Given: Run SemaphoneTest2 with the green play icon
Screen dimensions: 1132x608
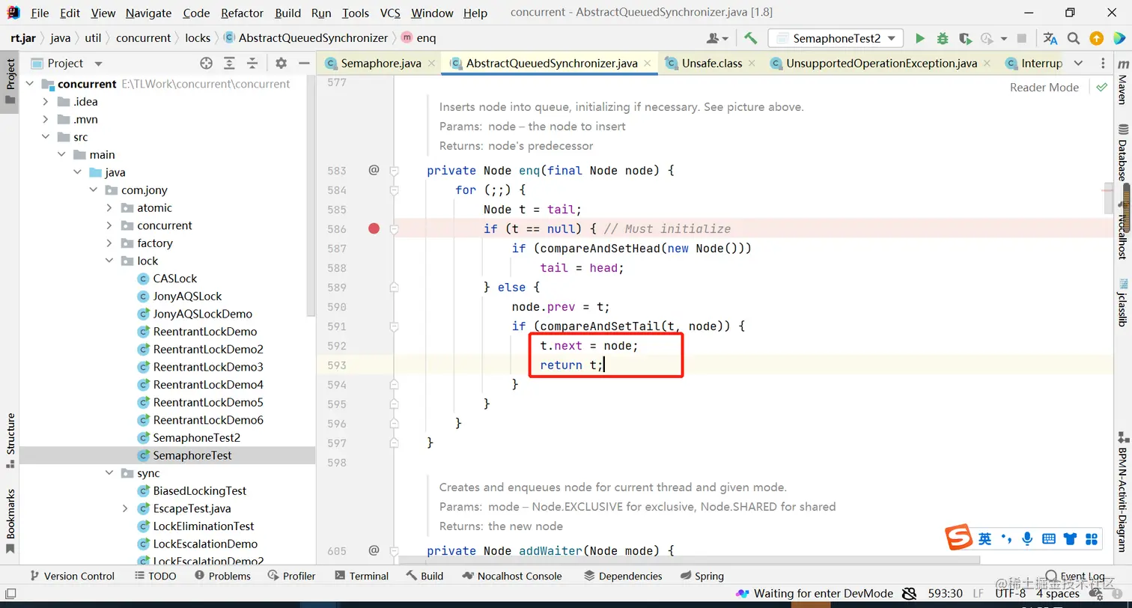Looking at the screenshot, I should pyautogui.click(x=920, y=38).
